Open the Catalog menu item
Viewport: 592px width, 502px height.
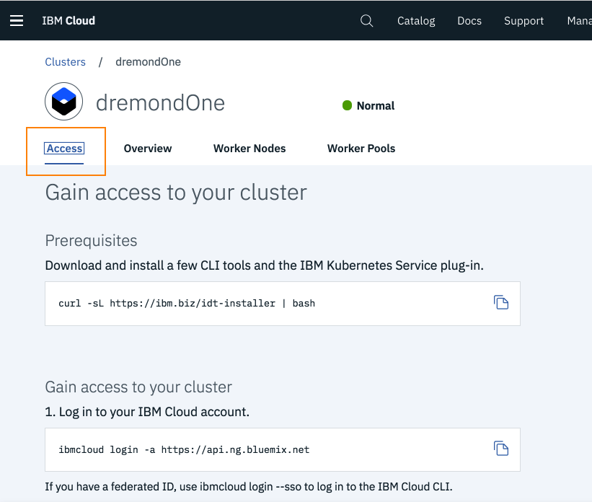tap(416, 20)
